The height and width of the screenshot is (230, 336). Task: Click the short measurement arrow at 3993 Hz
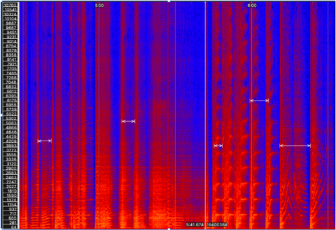[x=218, y=145]
